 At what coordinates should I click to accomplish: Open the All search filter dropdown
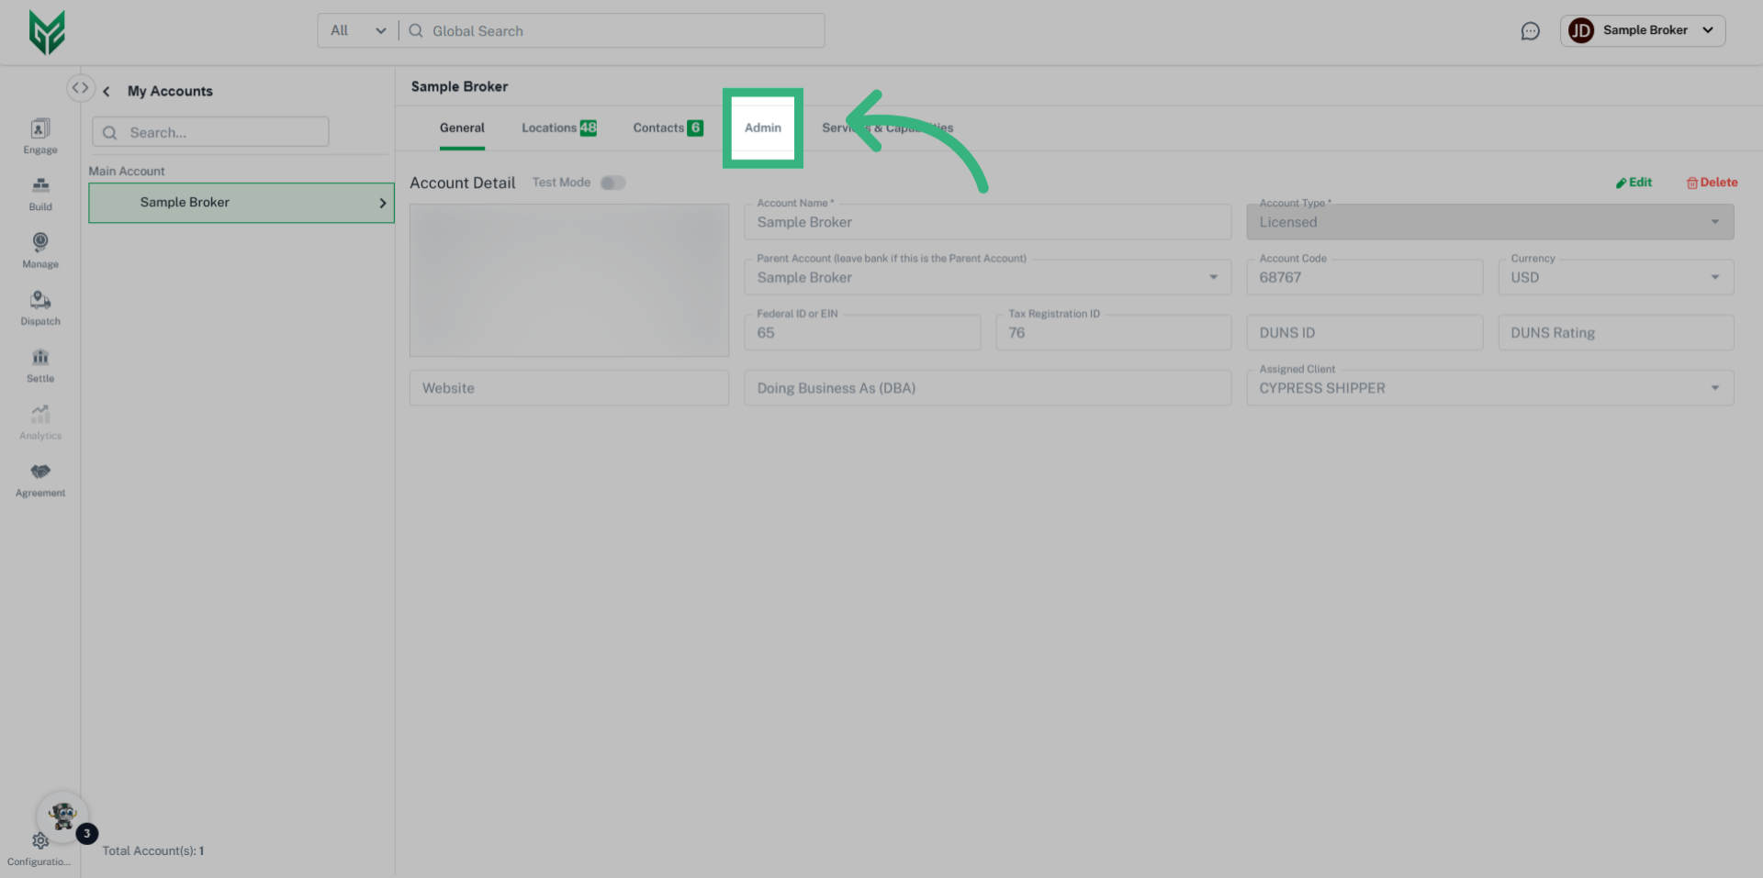tap(358, 30)
